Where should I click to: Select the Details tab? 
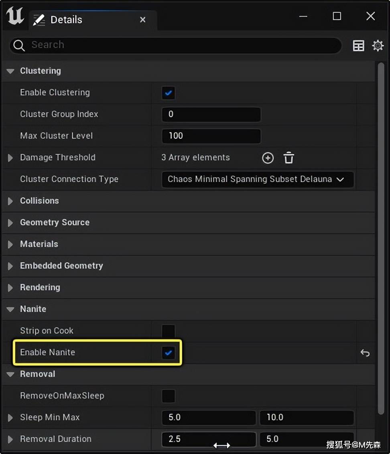tap(93, 20)
